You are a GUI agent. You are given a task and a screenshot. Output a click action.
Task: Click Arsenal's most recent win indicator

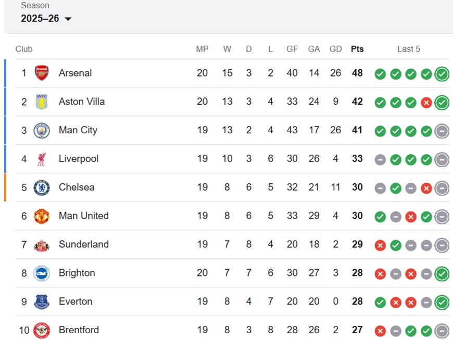click(442, 74)
